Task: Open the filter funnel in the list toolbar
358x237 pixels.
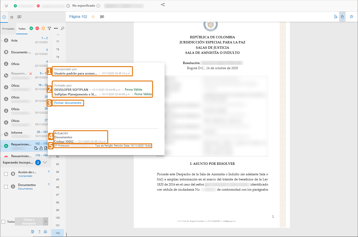Action: [50, 28]
